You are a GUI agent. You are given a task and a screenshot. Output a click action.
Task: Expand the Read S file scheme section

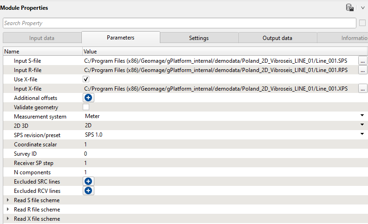[7, 200]
